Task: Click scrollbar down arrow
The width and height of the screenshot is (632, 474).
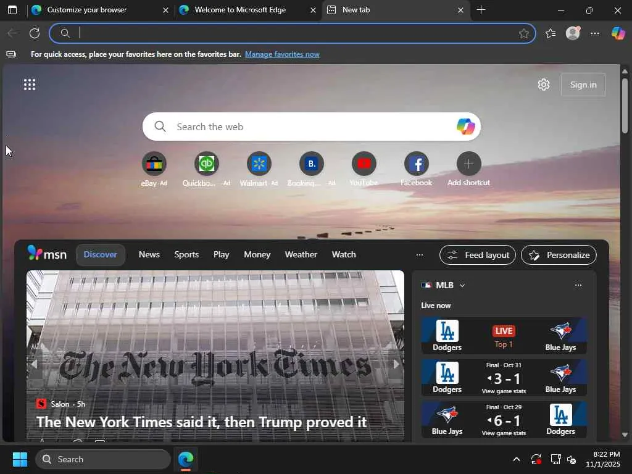Action: coord(625,435)
